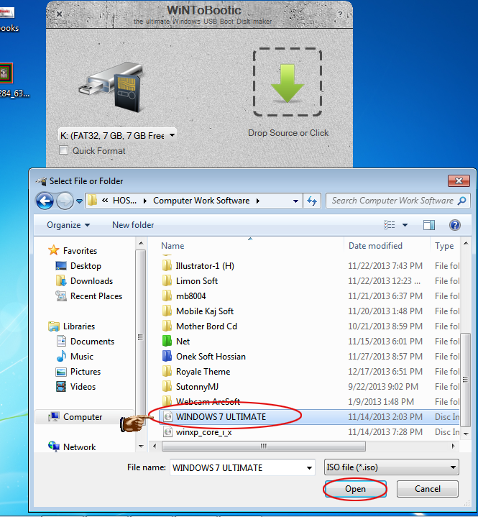The width and height of the screenshot is (478, 517).
Task: Sort by the Type column header
Action: [445, 246]
